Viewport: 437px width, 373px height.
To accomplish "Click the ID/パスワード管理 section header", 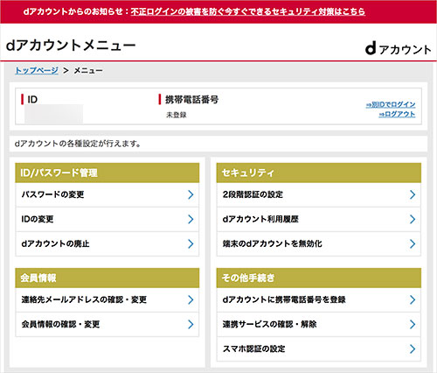I will [108, 172].
